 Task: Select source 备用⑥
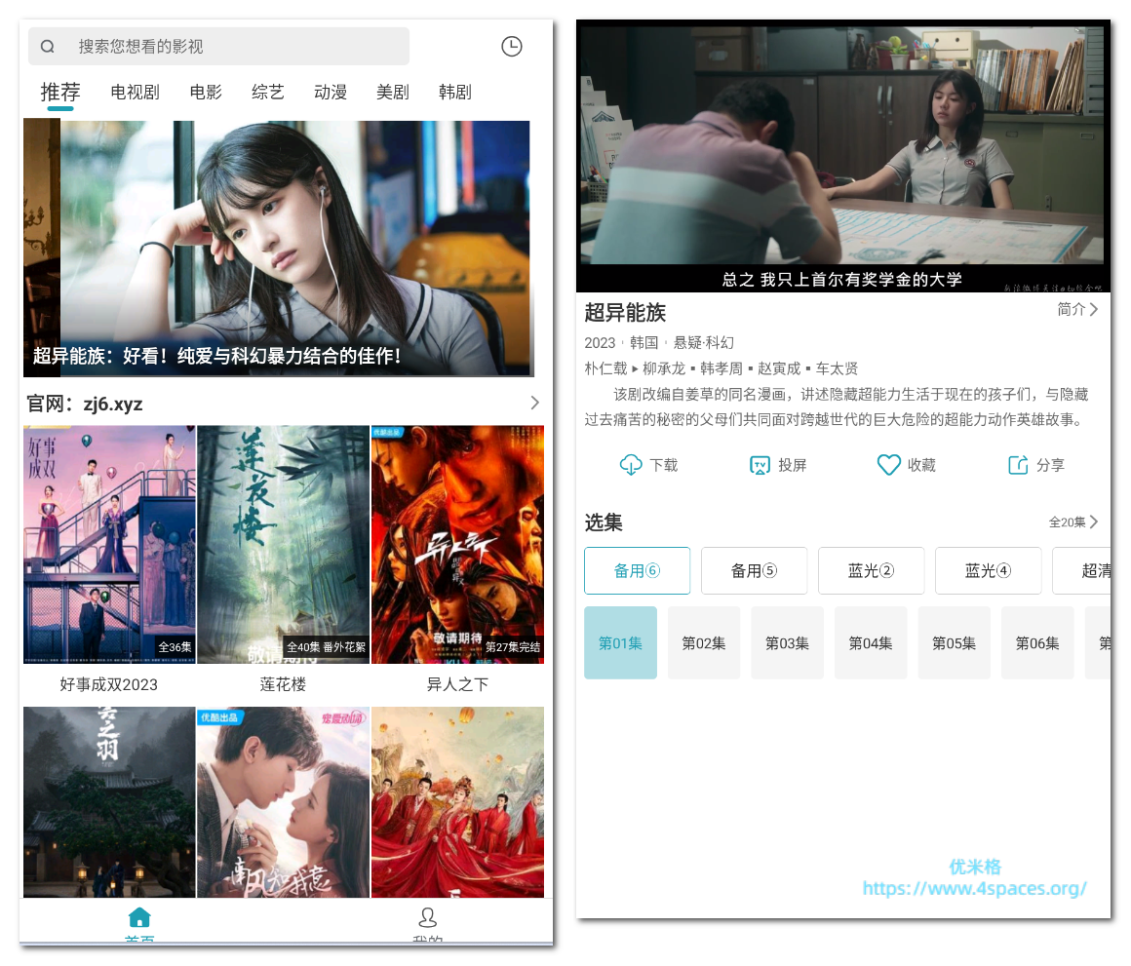click(x=637, y=570)
